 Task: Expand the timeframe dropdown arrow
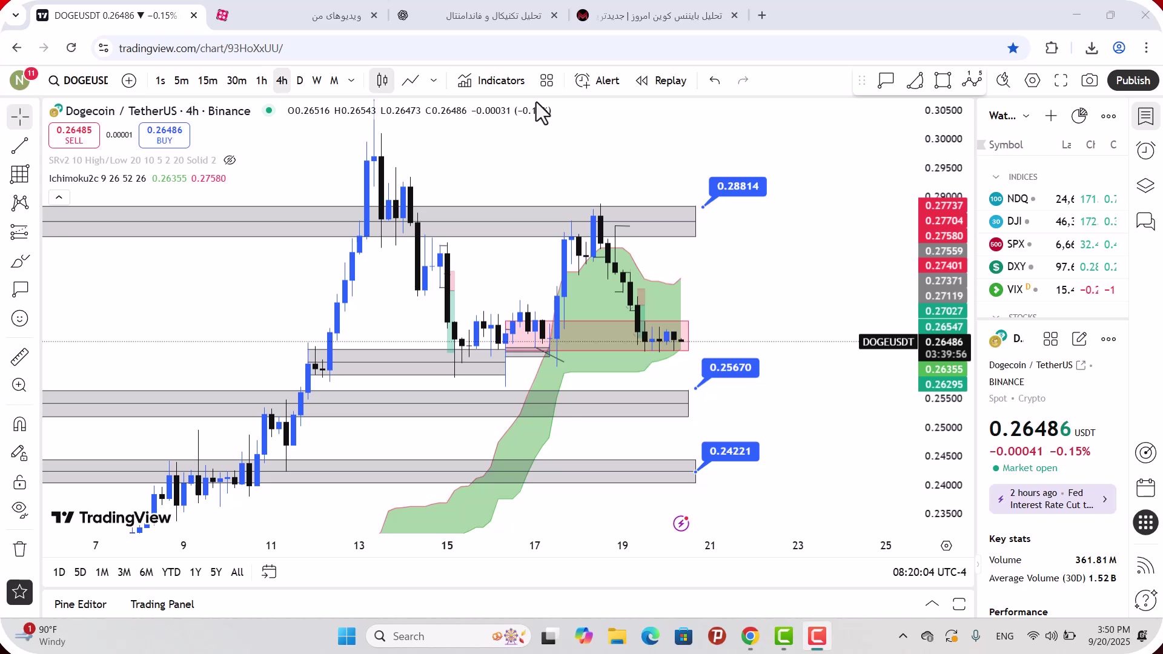pyautogui.click(x=351, y=81)
